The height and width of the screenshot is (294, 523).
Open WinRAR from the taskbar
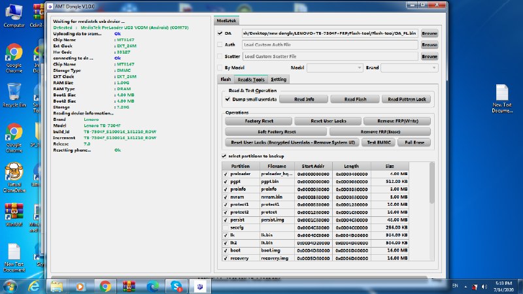129,286
